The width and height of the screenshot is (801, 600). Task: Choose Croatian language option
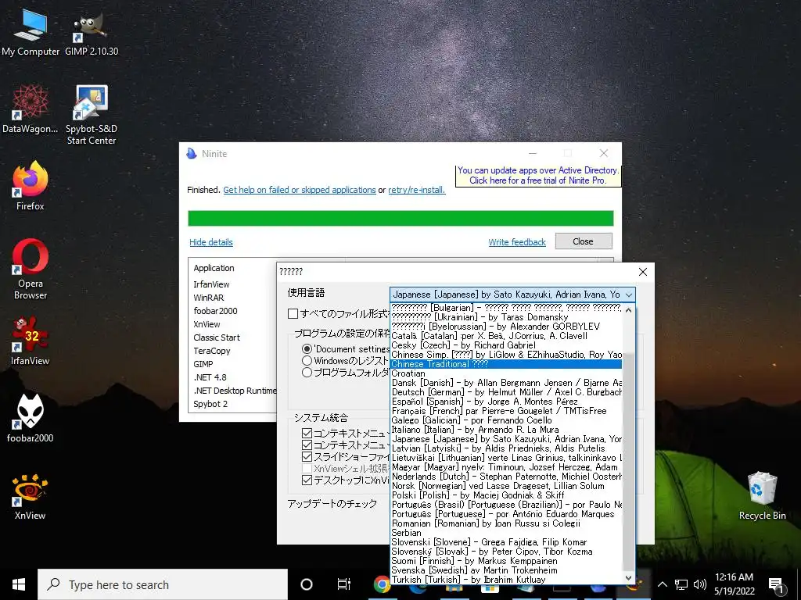[506, 373]
